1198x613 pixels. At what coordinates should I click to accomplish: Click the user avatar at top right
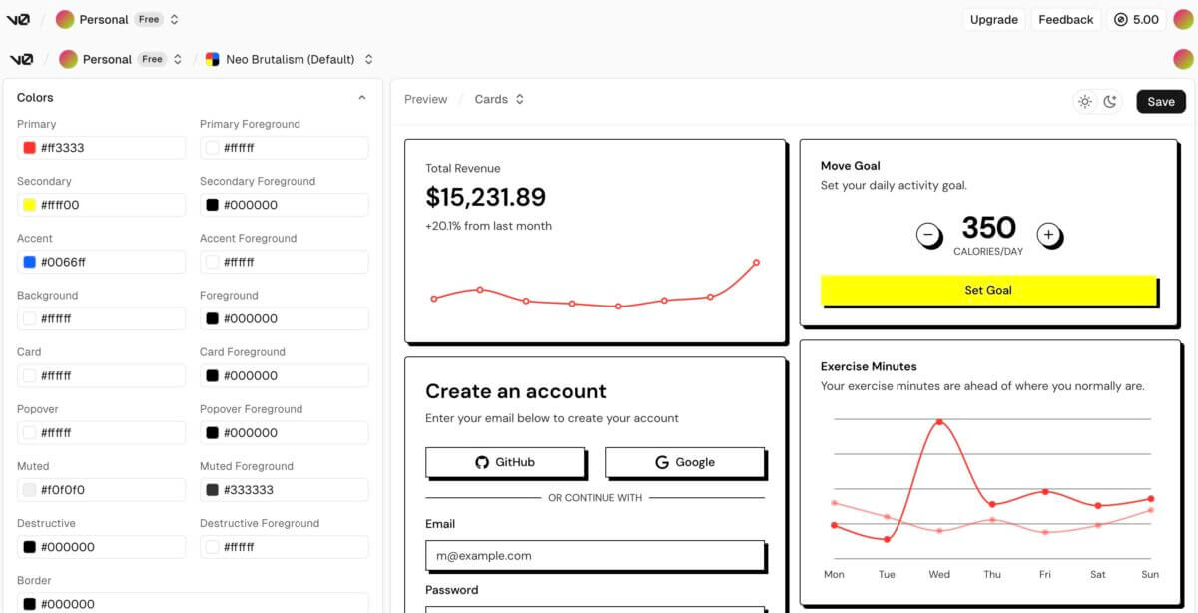(1180, 19)
